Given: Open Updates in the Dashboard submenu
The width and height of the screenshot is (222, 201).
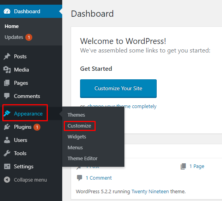Looking at the screenshot, I should pos(14,37).
